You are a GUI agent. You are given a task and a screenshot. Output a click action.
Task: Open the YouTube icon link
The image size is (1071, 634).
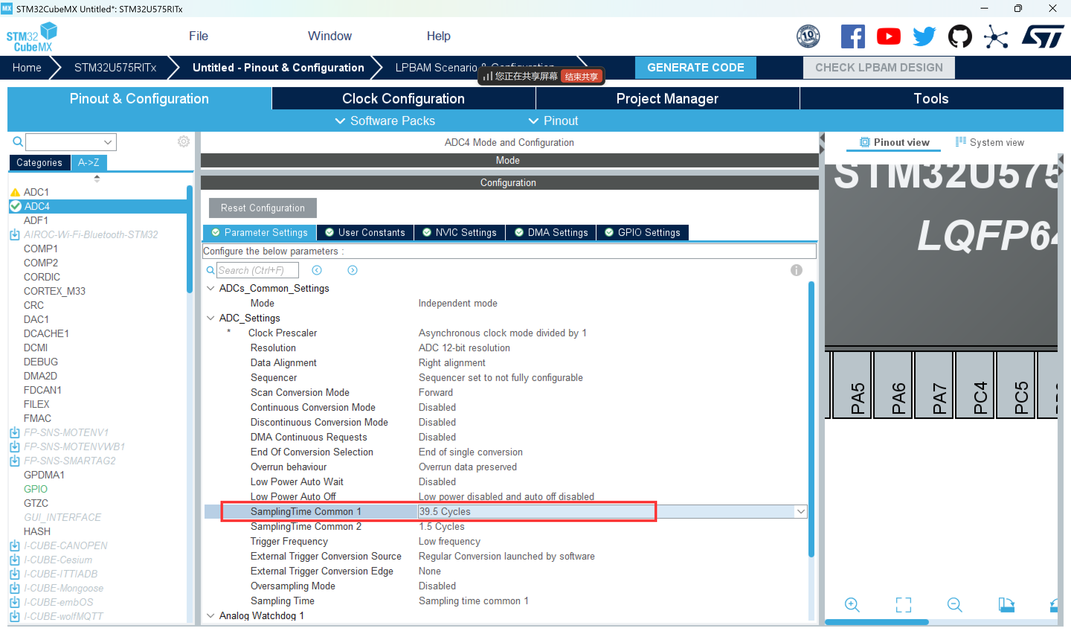click(888, 36)
